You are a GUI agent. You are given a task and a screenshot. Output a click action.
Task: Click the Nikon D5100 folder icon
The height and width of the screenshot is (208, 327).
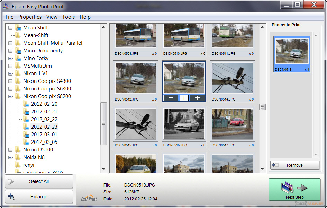pos(18,150)
